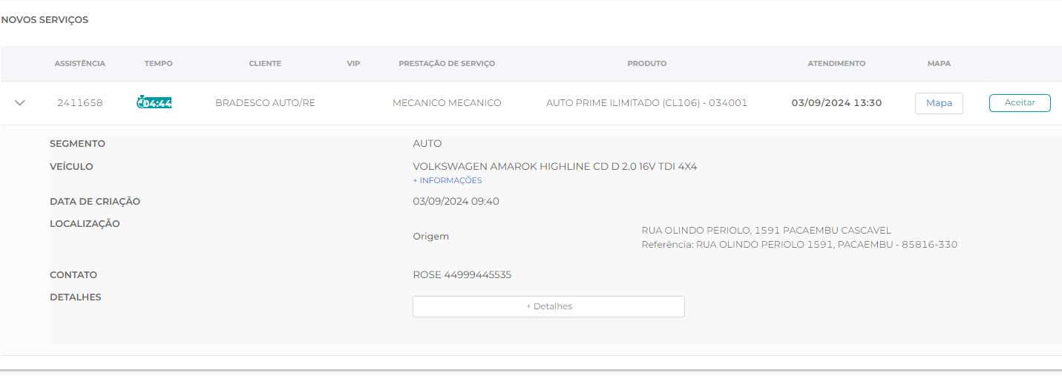Click the client name BRADESCO AUTO/RE
This screenshot has height=376, width=1062.
coord(265,103)
